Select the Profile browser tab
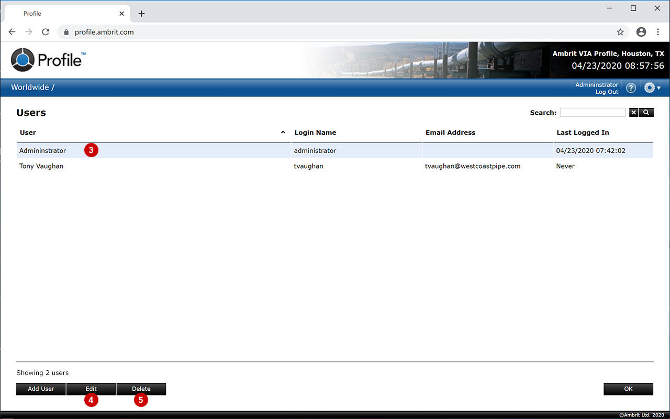 [63, 14]
